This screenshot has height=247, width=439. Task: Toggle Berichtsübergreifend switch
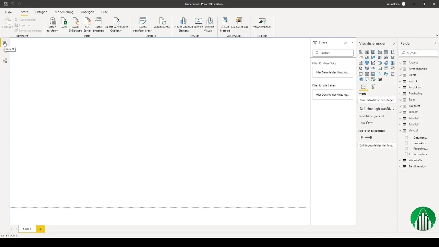pos(369,123)
